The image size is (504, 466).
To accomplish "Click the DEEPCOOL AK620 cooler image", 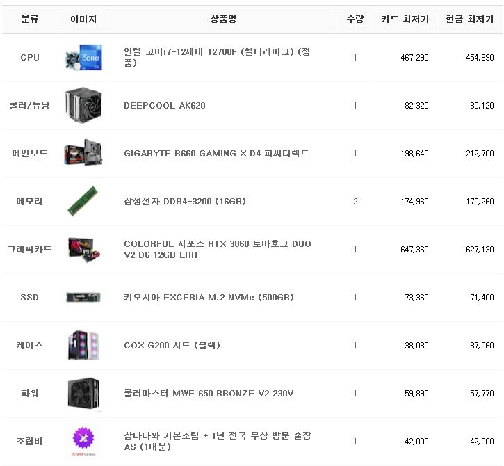I will click(x=83, y=106).
